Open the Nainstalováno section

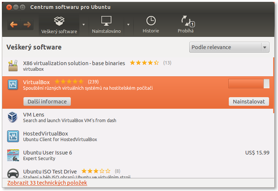coord(106,25)
